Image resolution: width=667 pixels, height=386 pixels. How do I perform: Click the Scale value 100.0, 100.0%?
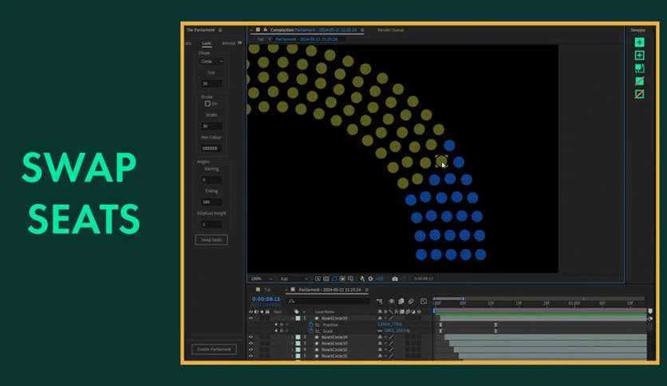[x=397, y=331]
